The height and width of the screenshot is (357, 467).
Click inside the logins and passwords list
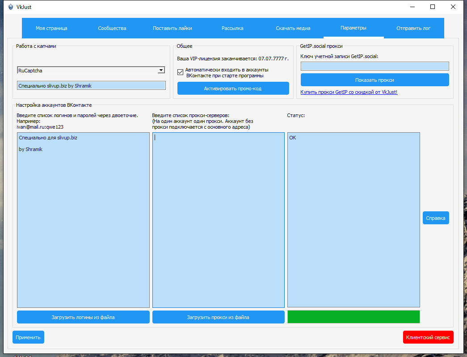[83, 219]
